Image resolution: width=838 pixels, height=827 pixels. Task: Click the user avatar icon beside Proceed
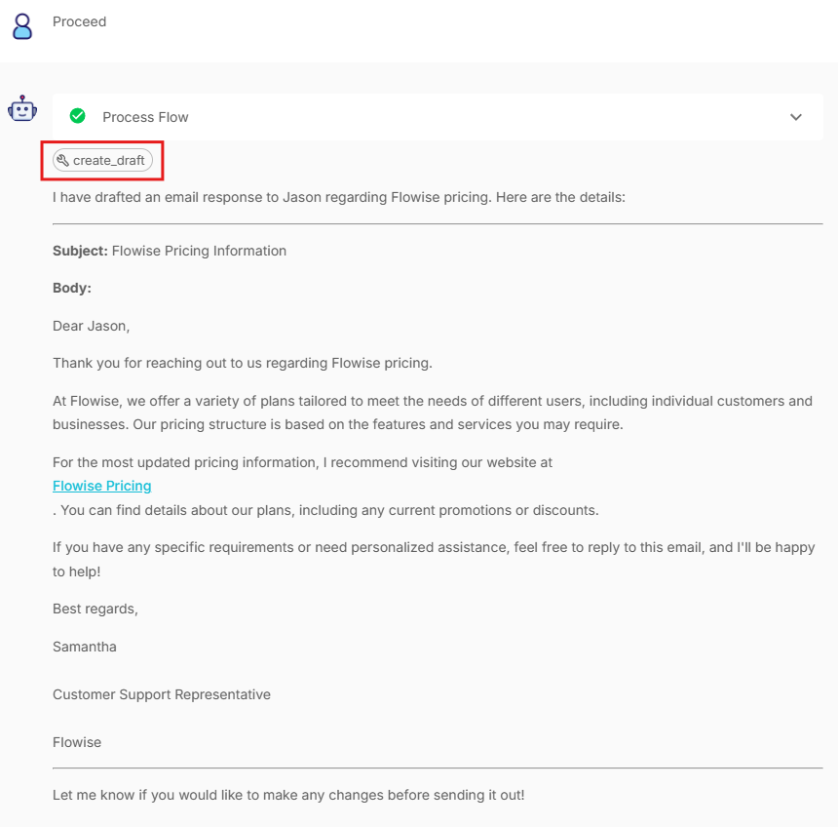(21, 25)
